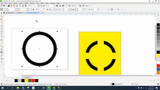Select the Interactive Fill tool
The width and height of the screenshot is (160, 90).
point(1,58)
